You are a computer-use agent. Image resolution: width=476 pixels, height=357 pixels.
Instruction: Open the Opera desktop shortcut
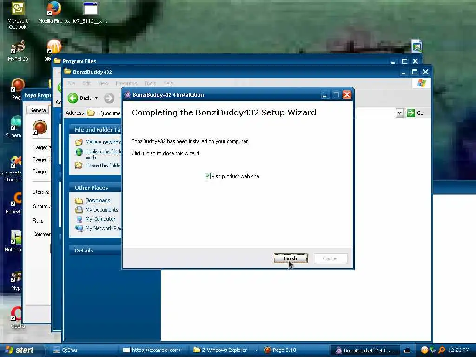[18, 317]
